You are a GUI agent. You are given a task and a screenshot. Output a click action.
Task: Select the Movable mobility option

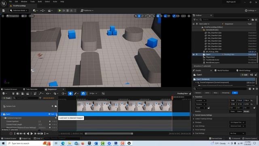pos(246,112)
